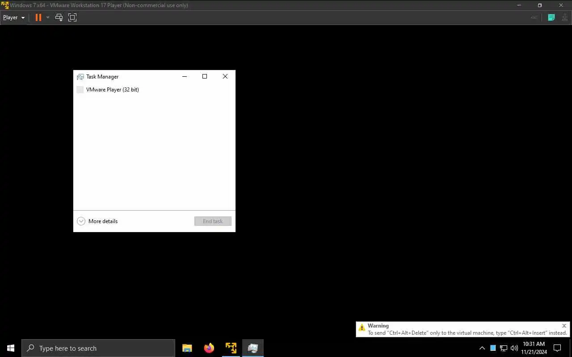Click the End task button
The image size is (572, 357).
213,221
